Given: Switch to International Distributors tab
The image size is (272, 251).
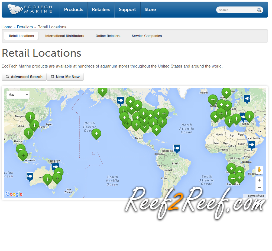Looking at the screenshot, I should tap(65, 36).
